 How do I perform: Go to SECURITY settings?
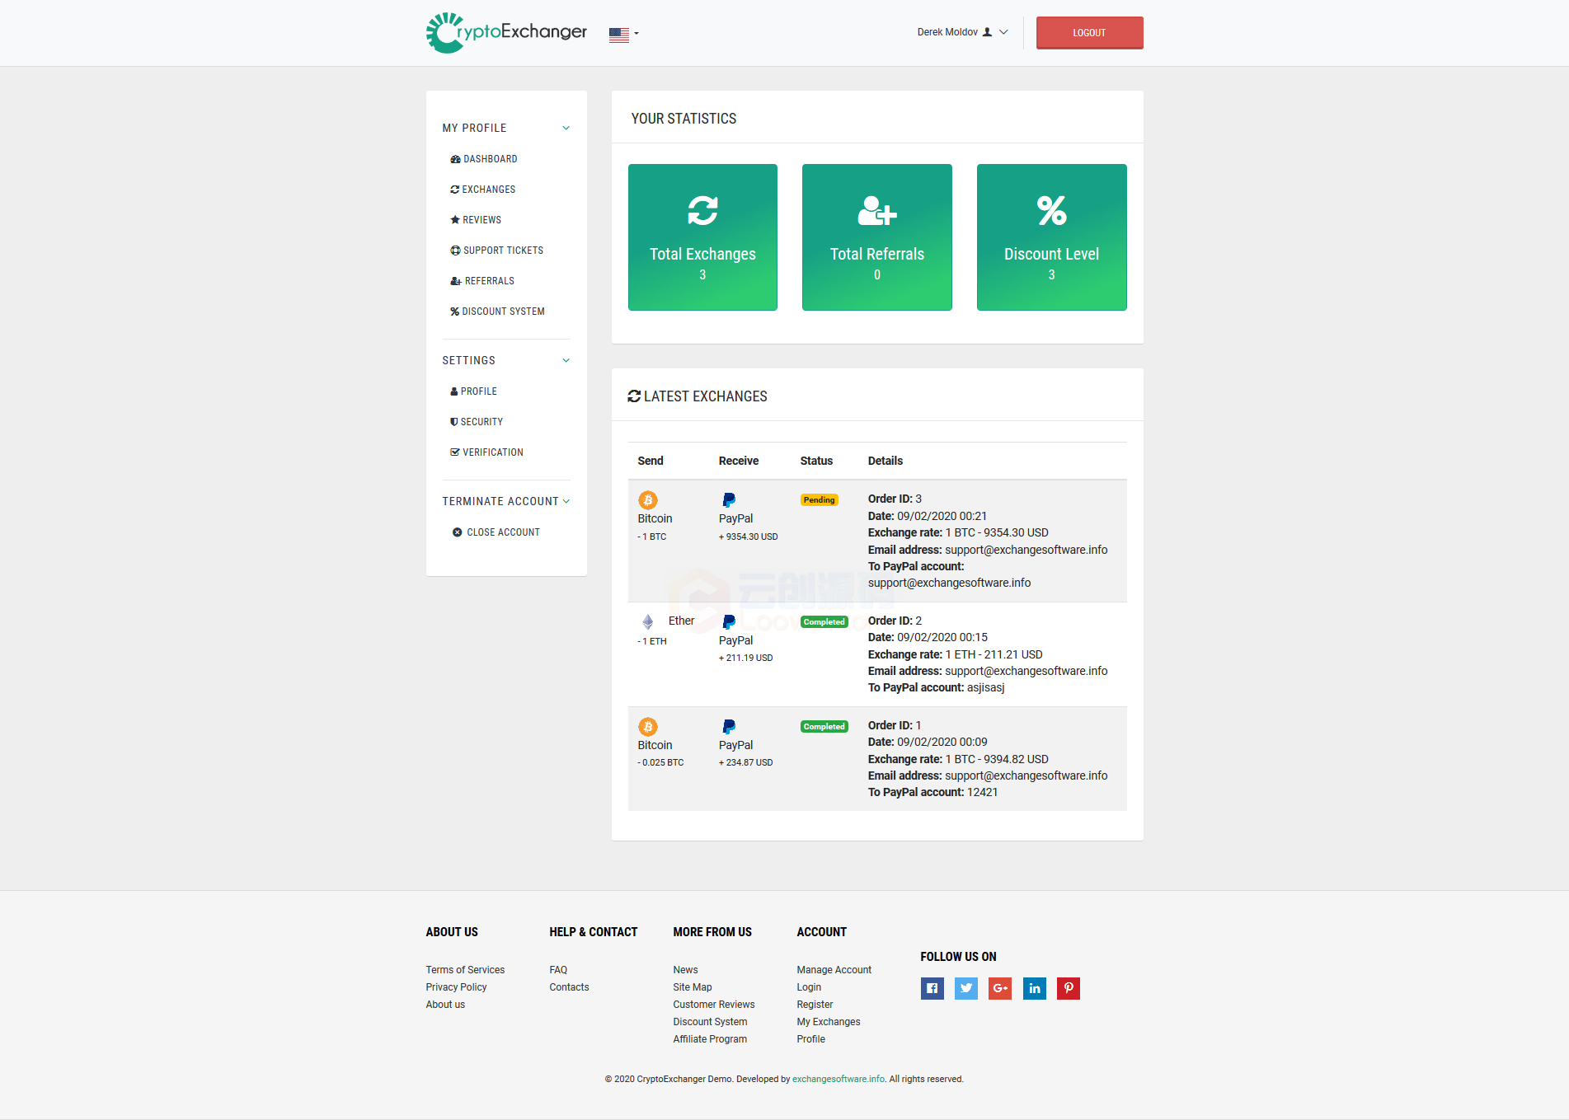point(477,422)
